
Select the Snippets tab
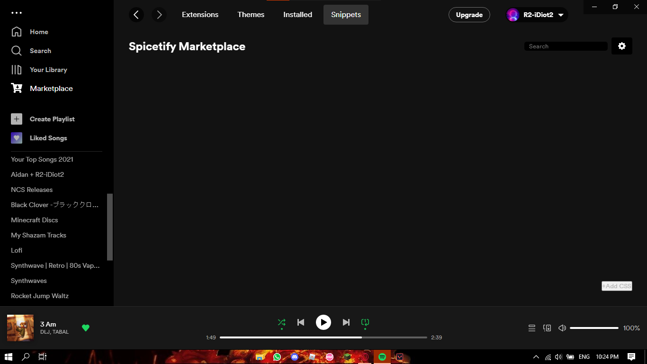point(346,15)
